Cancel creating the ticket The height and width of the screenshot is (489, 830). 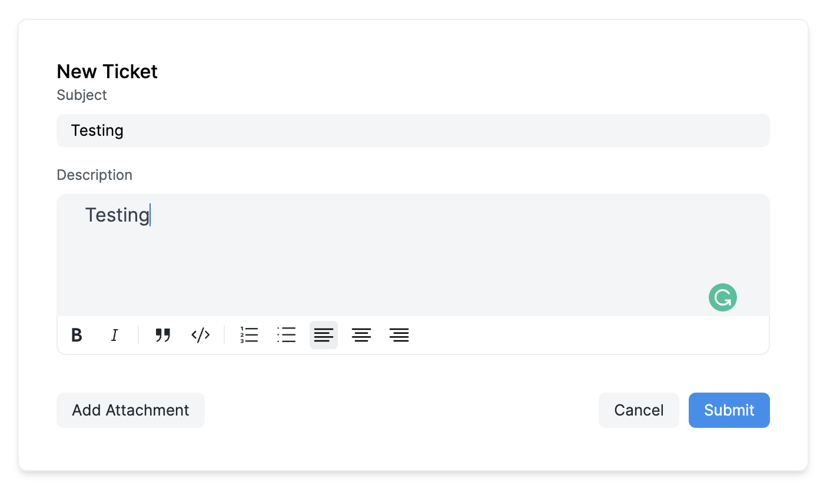tap(639, 410)
